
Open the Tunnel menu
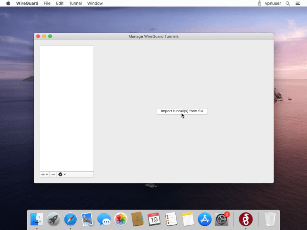click(75, 3)
